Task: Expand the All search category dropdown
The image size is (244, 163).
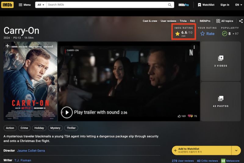Action: click(41, 5)
